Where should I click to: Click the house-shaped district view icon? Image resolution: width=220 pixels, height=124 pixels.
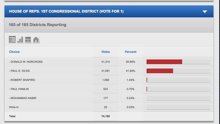[36, 40]
